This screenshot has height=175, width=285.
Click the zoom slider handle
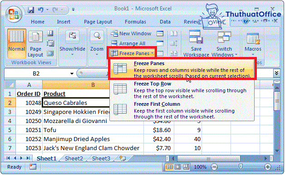241,167
